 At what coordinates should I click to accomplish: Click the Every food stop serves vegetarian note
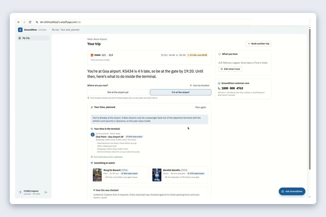[x=108, y=157]
